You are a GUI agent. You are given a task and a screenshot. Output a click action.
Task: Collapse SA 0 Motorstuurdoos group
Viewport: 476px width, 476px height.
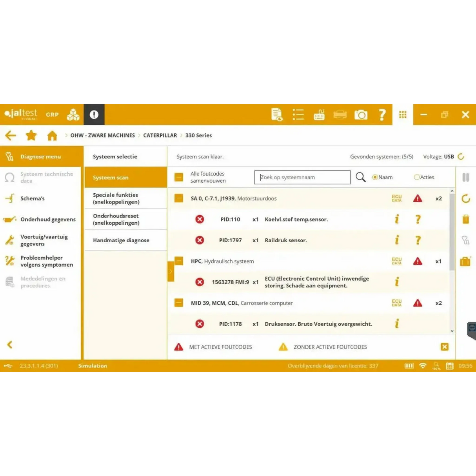point(179,198)
